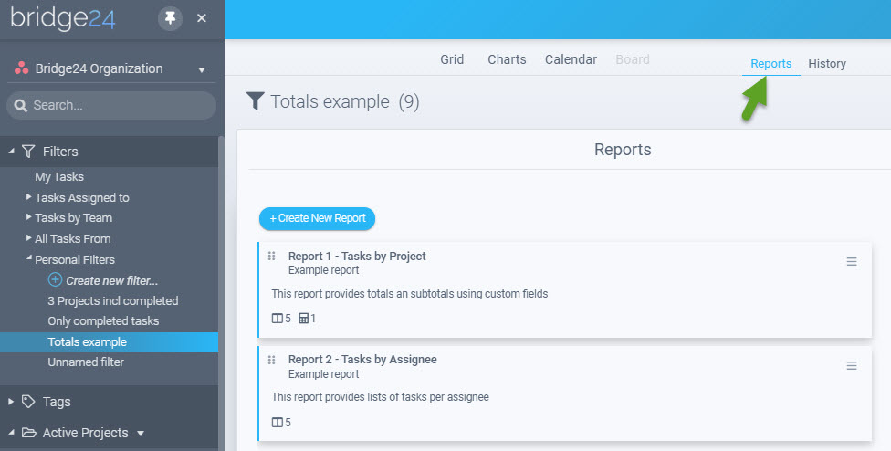891x451 pixels.
Task: Click the Asana organization icon
Action: coord(22,68)
